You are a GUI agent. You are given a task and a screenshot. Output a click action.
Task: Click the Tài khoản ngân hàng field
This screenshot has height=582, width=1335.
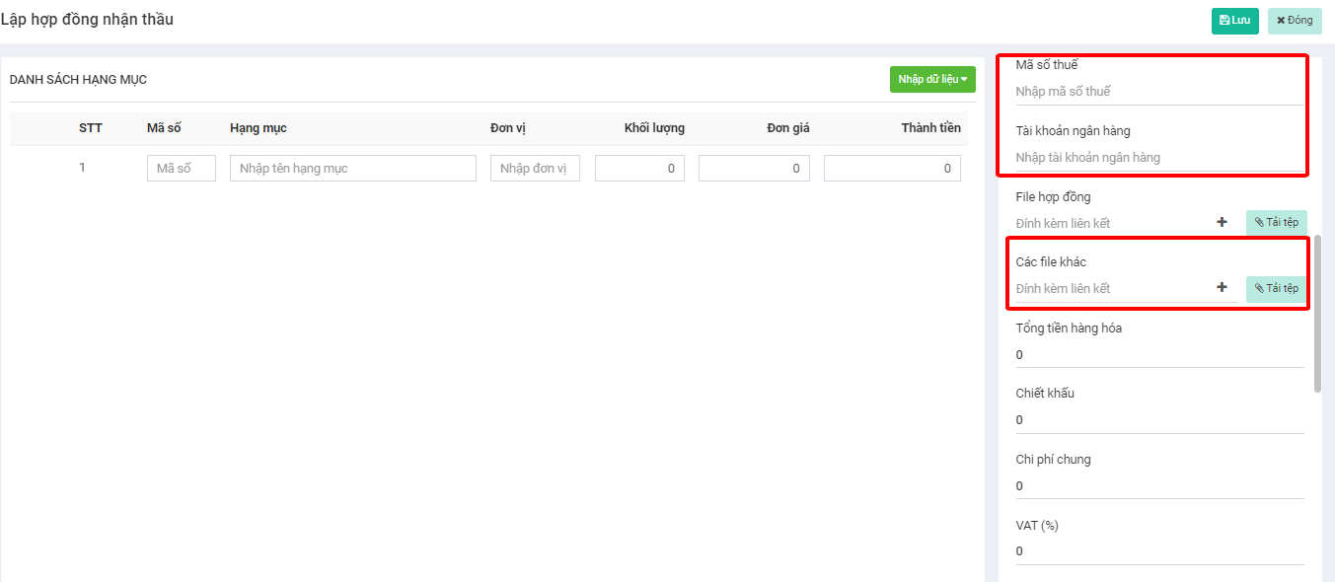pos(1158,158)
